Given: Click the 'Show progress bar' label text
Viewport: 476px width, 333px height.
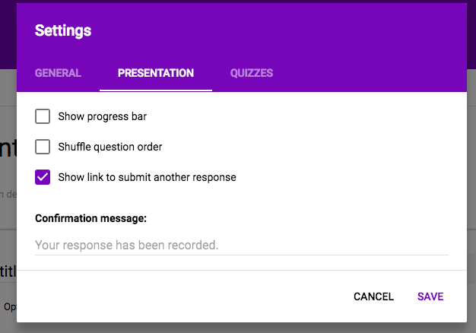Looking at the screenshot, I should (103, 116).
